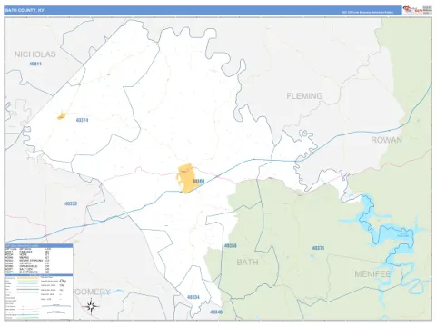
Task: Click the large "City" sample in legend
Action: click(63, 281)
